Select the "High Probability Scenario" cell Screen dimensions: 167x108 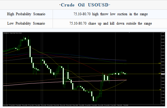tap(26, 14)
